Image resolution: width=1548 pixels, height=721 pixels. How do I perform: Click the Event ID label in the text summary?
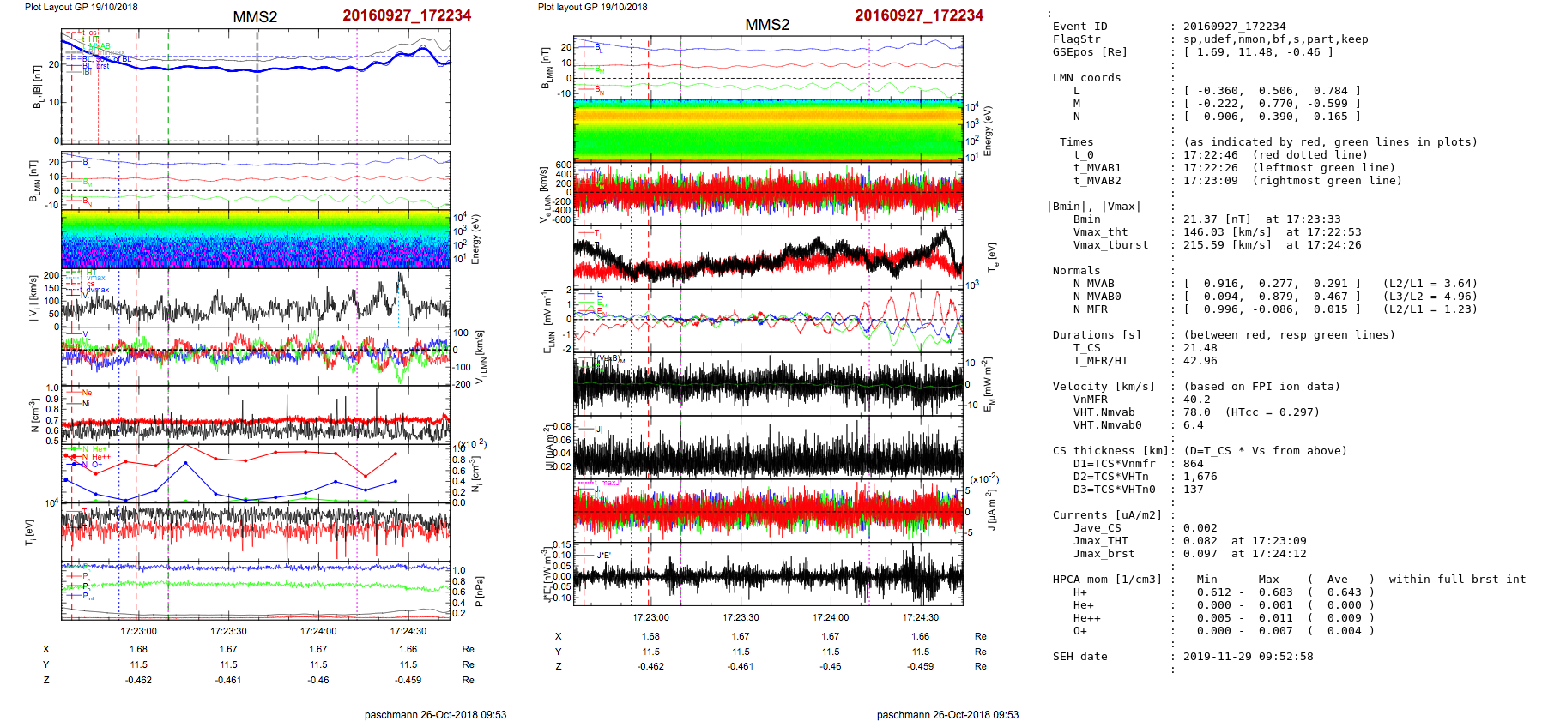point(1079,27)
